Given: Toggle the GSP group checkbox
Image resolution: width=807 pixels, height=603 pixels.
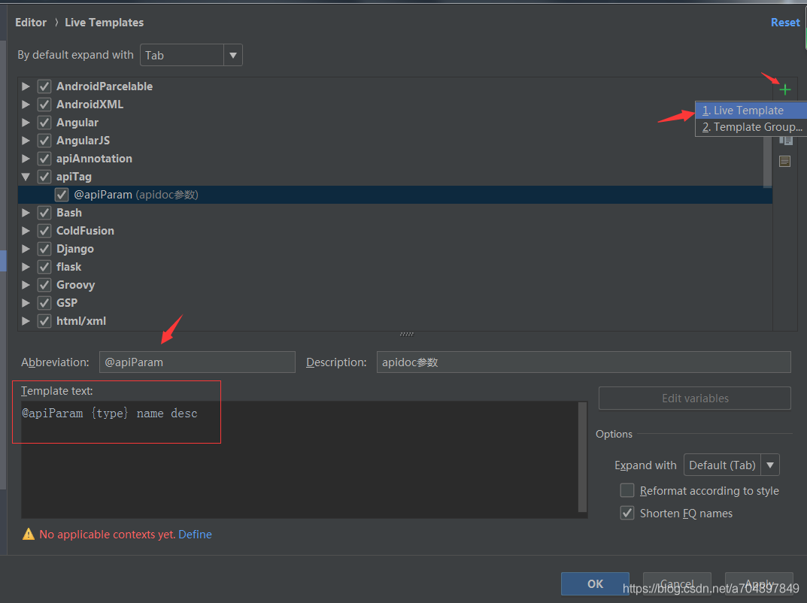Looking at the screenshot, I should point(44,302).
